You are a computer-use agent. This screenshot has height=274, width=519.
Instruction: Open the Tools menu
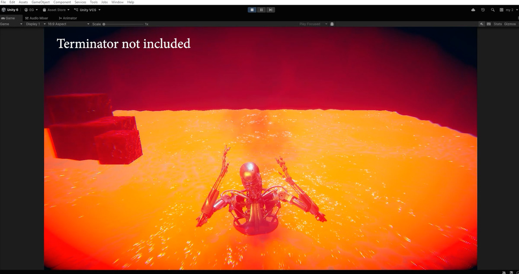(x=94, y=3)
